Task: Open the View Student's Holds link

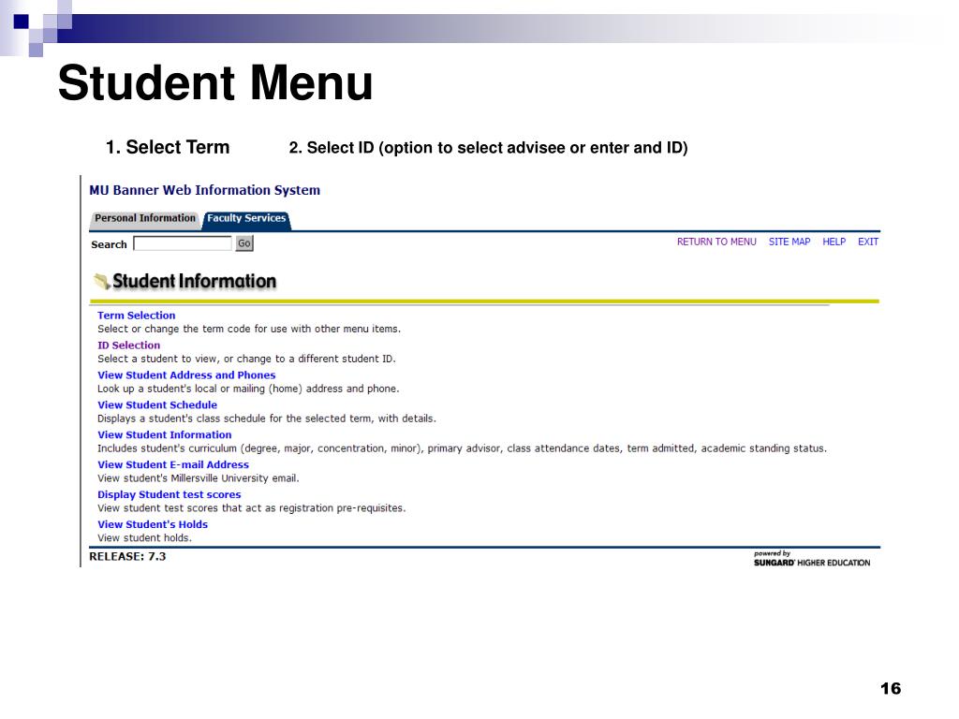Action: (153, 524)
